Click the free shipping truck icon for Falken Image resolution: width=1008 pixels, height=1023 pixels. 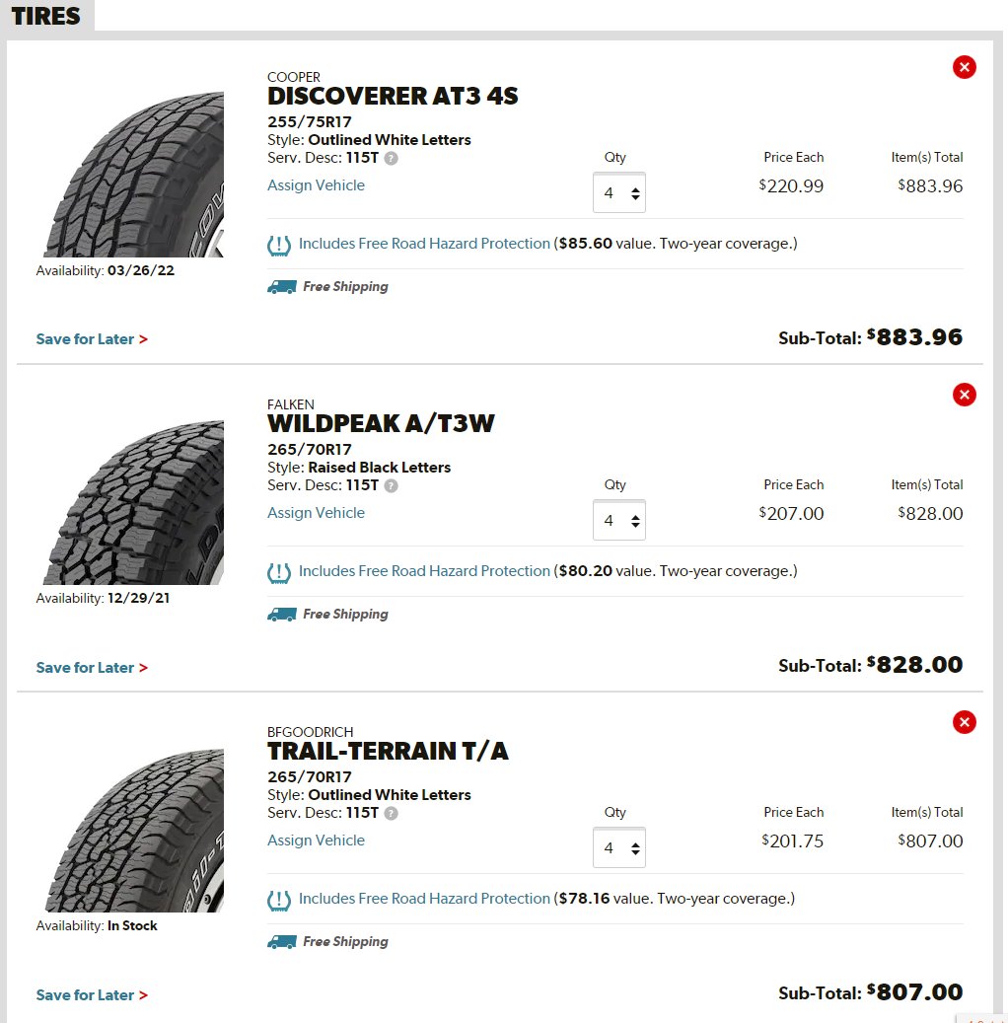tap(282, 615)
